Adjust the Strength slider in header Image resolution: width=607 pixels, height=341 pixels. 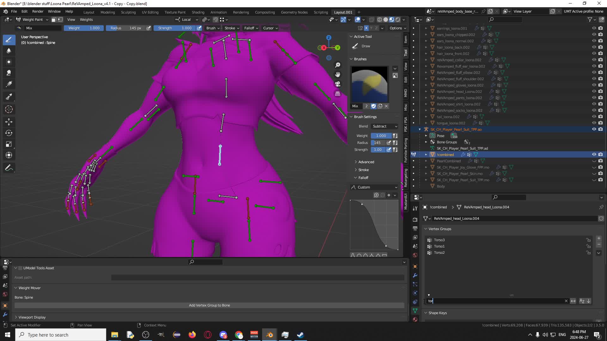click(175, 28)
